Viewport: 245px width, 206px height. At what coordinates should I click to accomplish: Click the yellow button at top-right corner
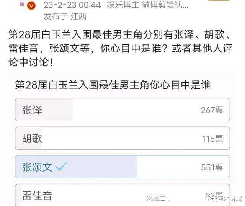pyautogui.click(x=219, y=0)
